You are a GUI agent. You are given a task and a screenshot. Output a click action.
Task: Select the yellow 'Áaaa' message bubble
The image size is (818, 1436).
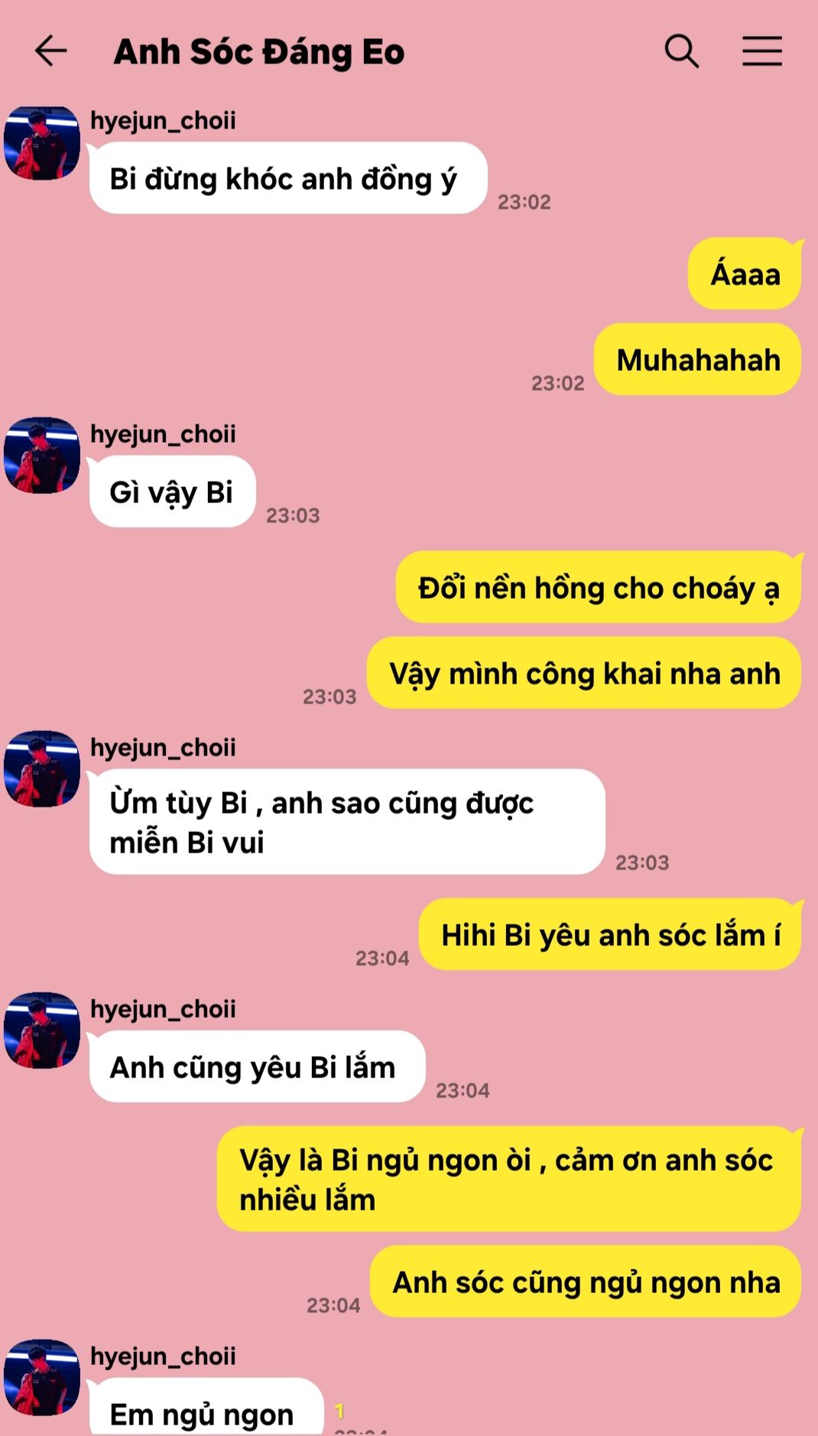(745, 274)
